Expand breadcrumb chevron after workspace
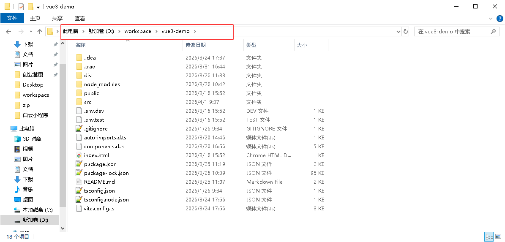Viewport: 505px width, 242px height. point(156,32)
